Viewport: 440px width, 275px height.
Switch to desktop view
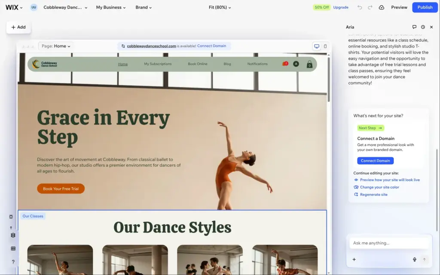coord(317,46)
